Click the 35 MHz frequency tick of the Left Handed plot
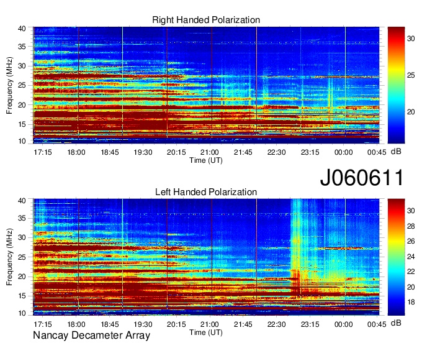The width and height of the screenshot is (422, 343). (22, 218)
